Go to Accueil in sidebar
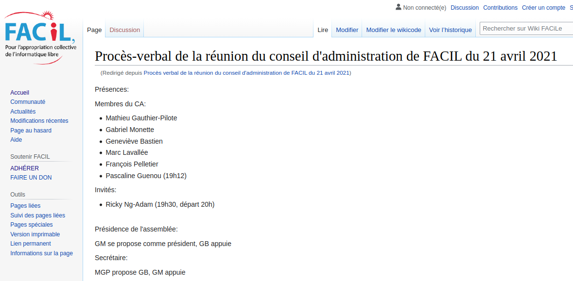 pos(20,93)
